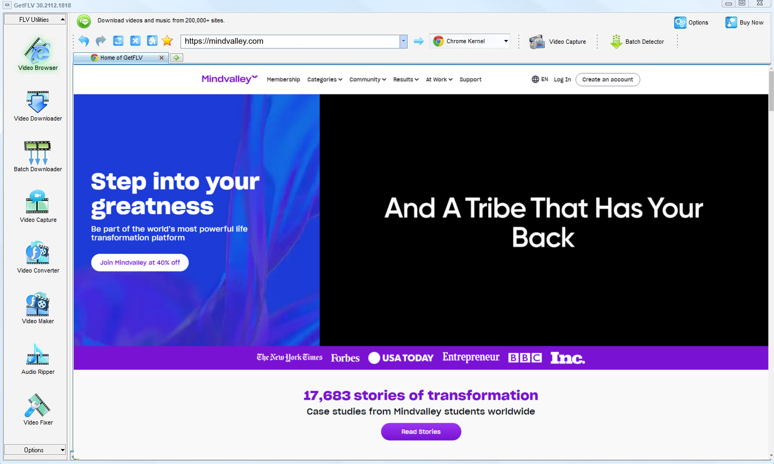Open the Video Fixer tool

pos(38,409)
